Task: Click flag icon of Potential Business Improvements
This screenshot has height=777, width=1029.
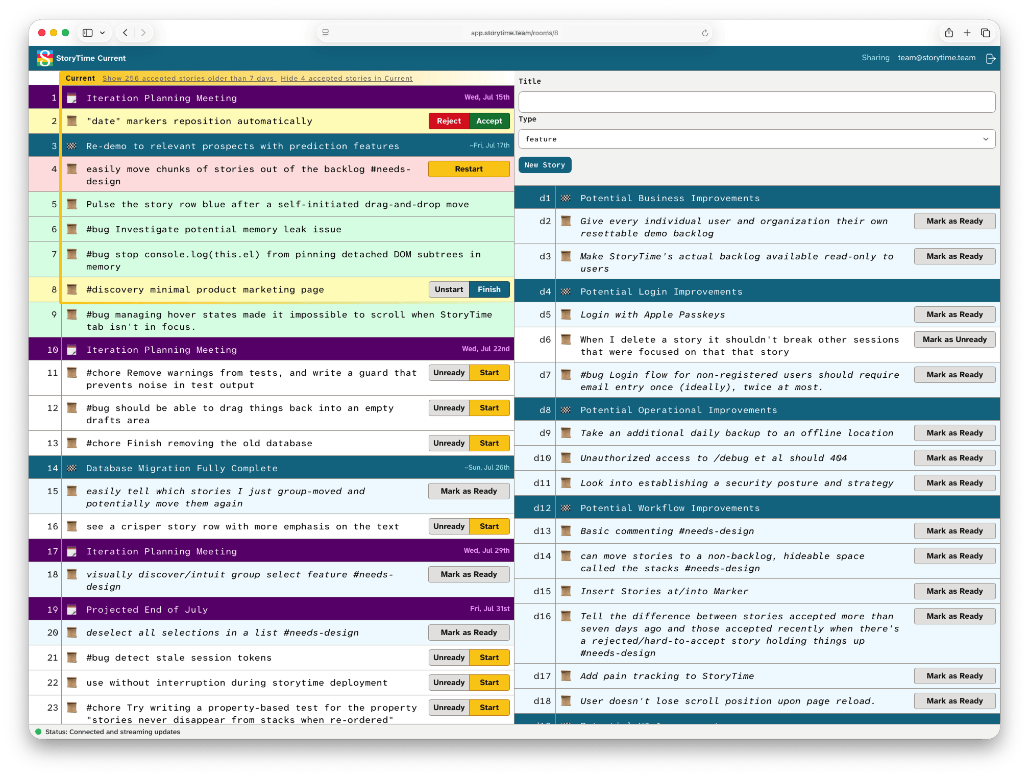Action: coord(566,198)
